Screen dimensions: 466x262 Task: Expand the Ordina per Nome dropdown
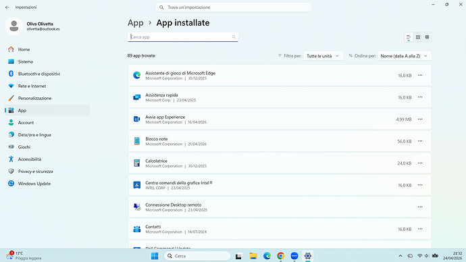tap(404, 56)
